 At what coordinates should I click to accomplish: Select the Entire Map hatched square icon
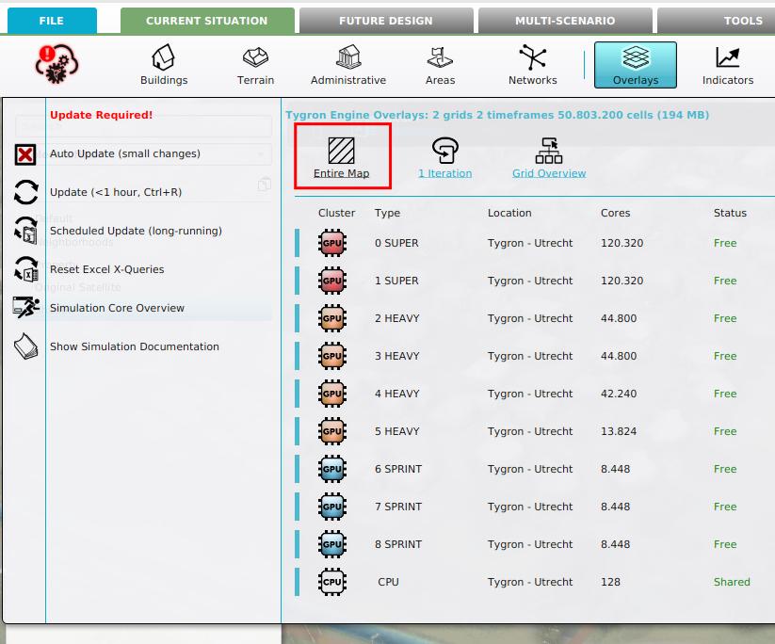342,149
